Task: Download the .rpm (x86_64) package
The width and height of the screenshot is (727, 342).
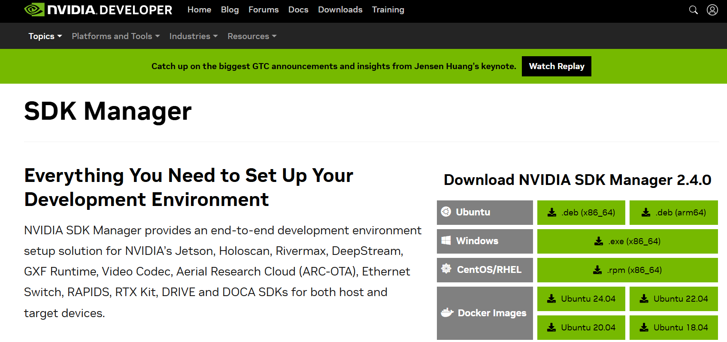Action: click(x=627, y=270)
